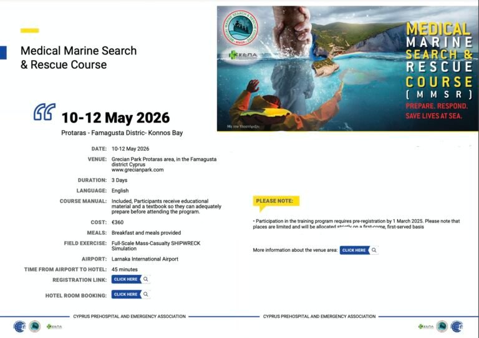Click the yellow PLEASE NOTE callout
Viewport: 479px width, 338px height.
pos(276,202)
